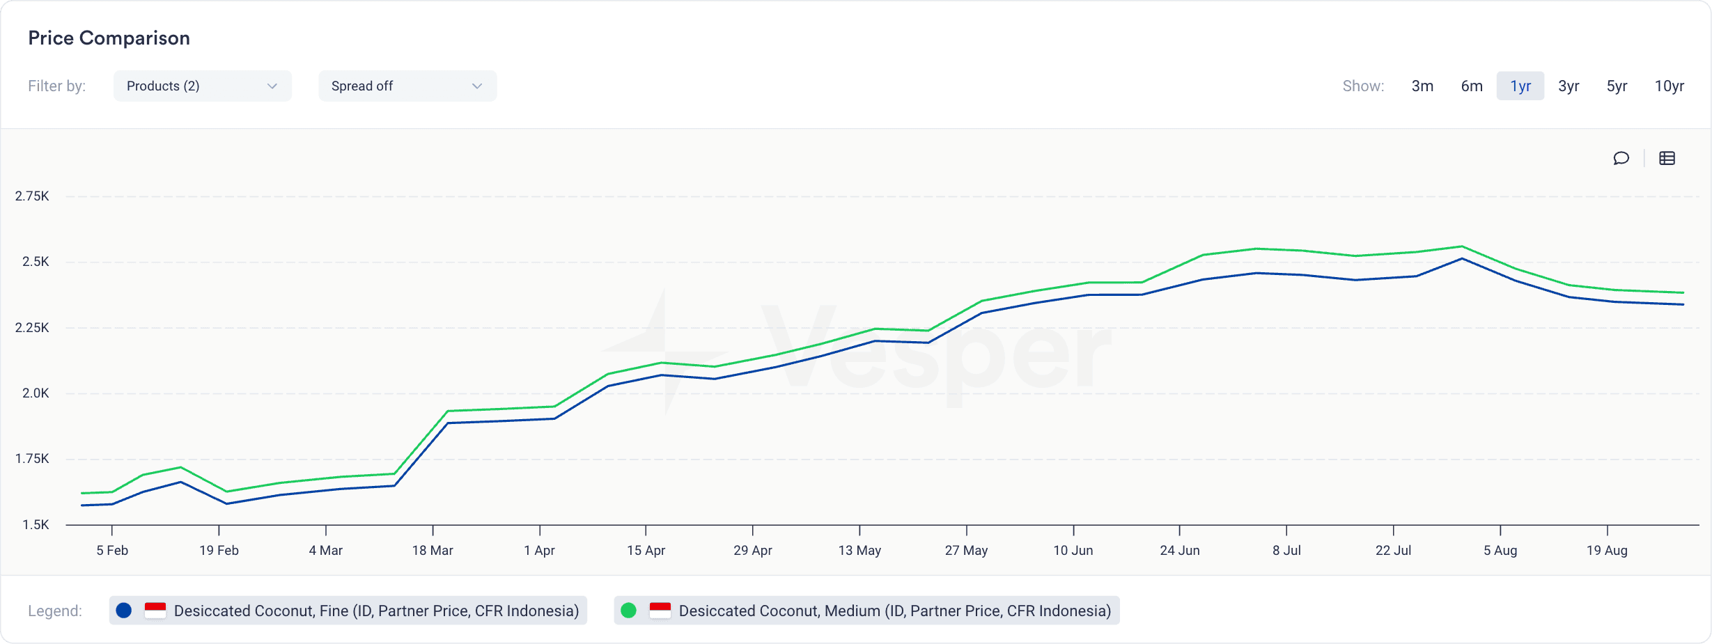The height and width of the screenshot is (644, 1712).
Task: Click the 19 Aug x-axis label
Action: 1607,550
